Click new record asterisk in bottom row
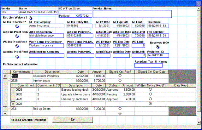202x130 pixels. tap(5, 113)
